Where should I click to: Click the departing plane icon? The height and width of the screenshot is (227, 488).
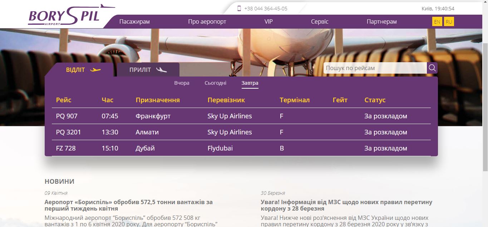95,70
